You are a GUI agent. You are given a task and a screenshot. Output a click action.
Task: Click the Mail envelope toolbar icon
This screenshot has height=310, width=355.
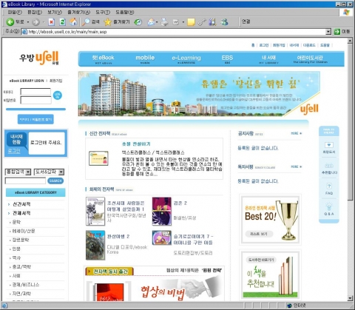pyautogui.click(x=151, y=22)
